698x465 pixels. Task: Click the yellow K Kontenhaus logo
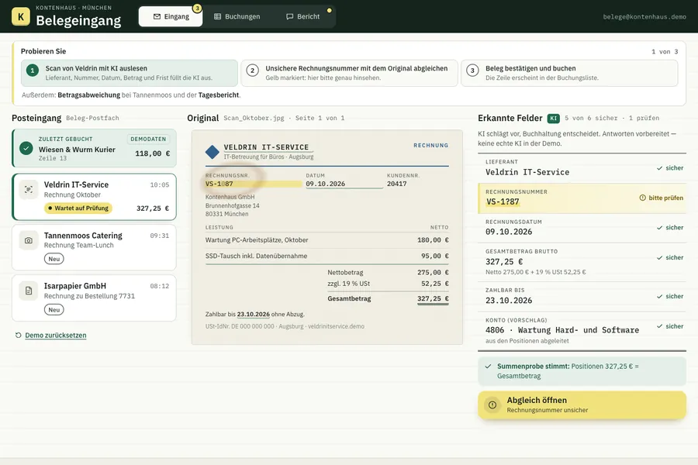(20, 16)
